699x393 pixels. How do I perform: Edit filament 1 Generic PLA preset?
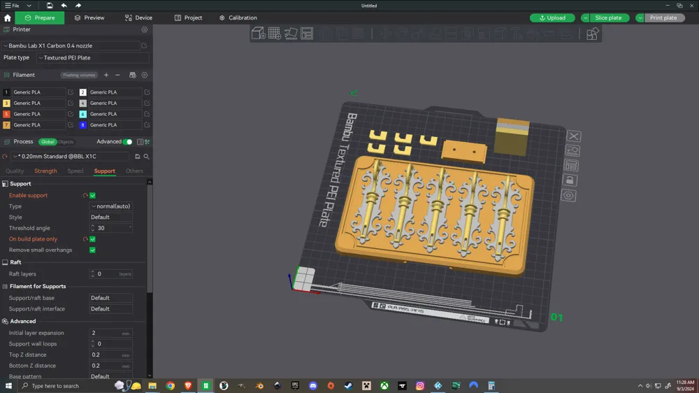tap(71, 92)
